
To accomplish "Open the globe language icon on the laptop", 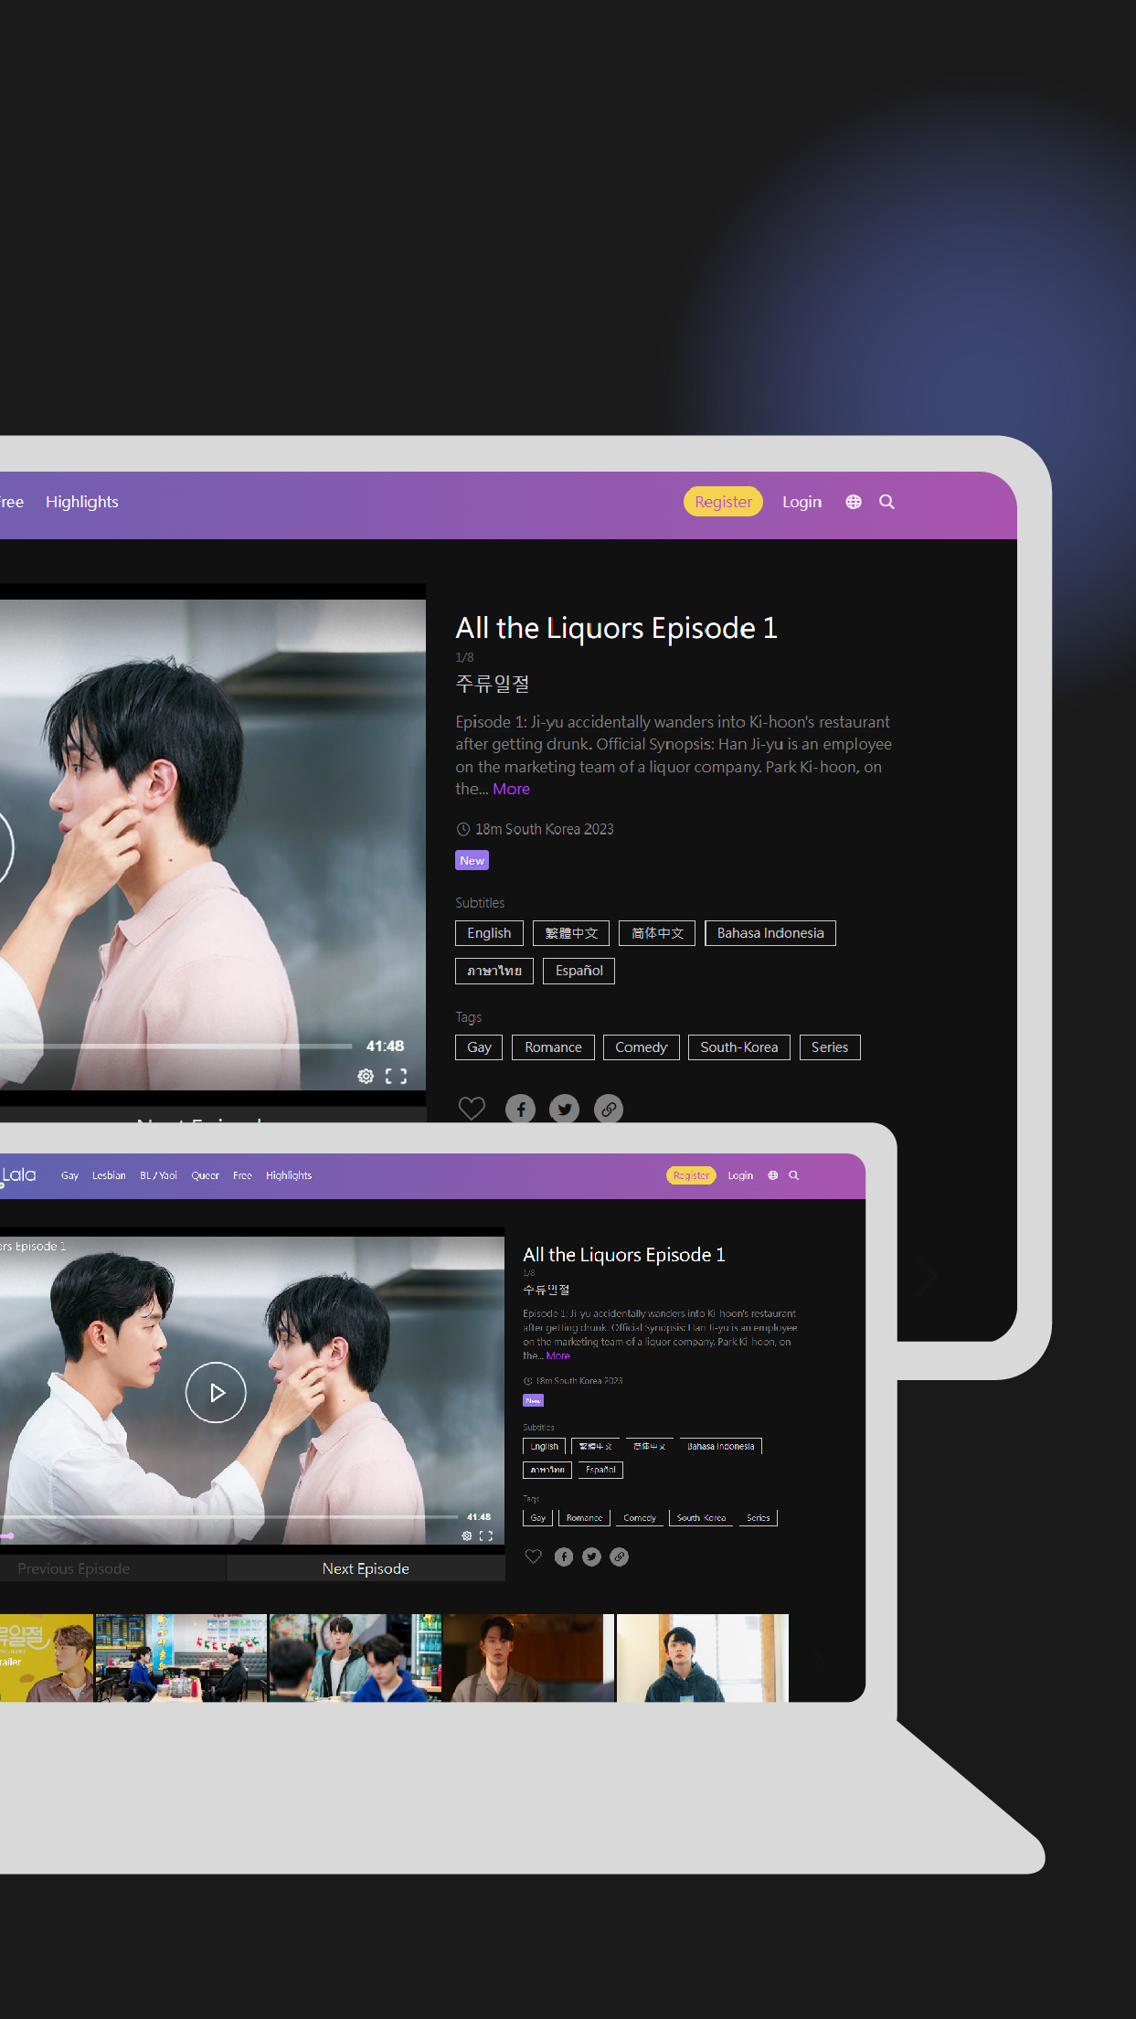I will click(773, 1175).
